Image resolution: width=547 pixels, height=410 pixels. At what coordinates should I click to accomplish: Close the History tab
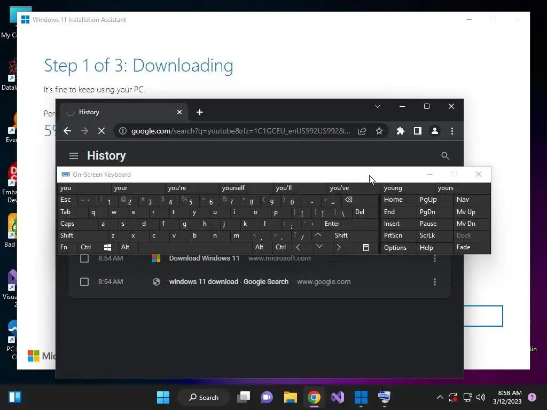tap(179, 112)
